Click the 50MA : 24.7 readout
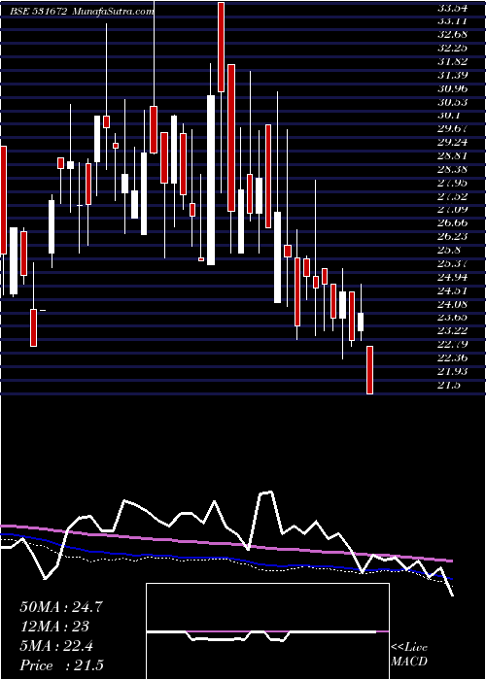Screen dimensions: 486x680 coord(61,607)
